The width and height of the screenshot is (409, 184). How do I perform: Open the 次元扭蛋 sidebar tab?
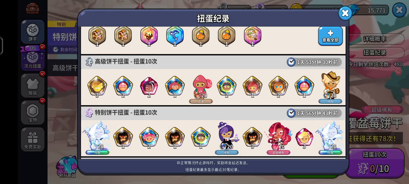coord(33,58)
